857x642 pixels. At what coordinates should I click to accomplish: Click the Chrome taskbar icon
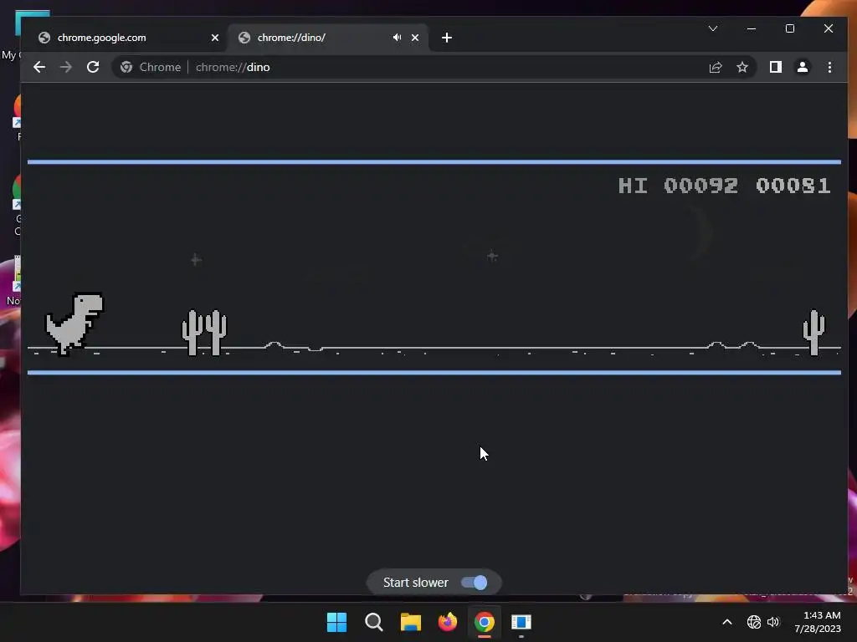coord(485,622)
